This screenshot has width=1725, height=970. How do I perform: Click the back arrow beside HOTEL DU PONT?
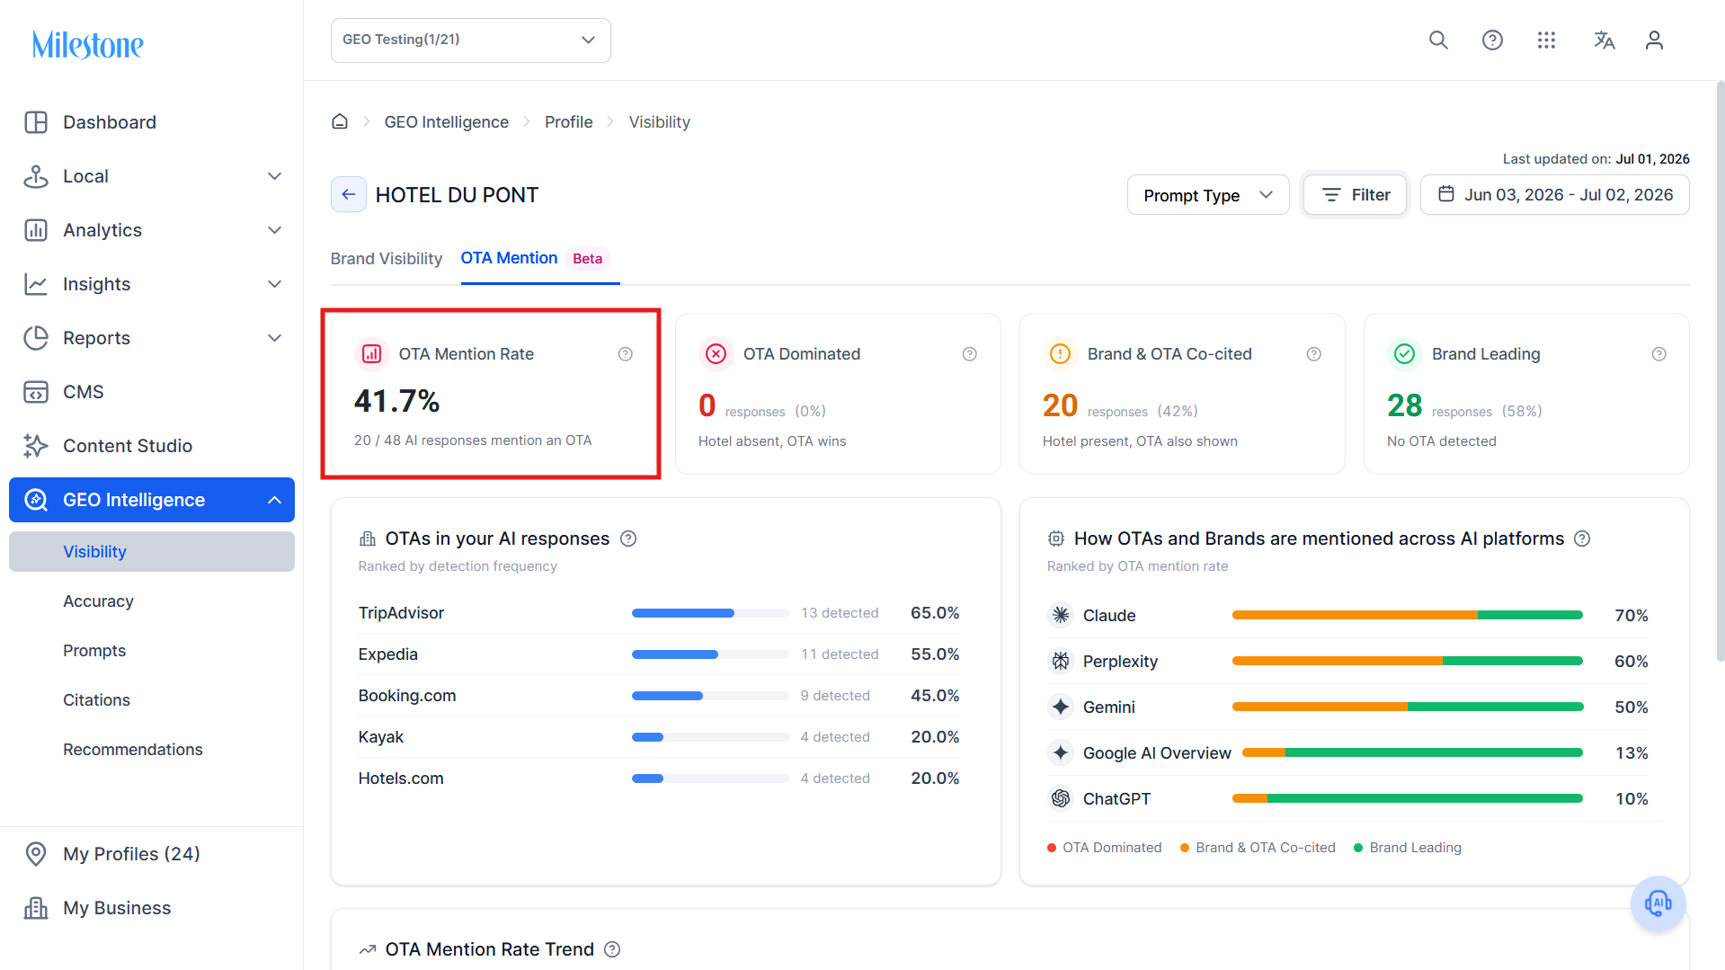pos(349,194)
